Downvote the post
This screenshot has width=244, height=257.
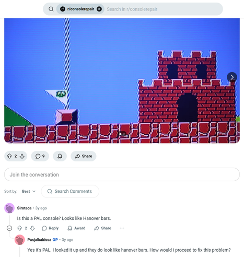click(22, 156)
